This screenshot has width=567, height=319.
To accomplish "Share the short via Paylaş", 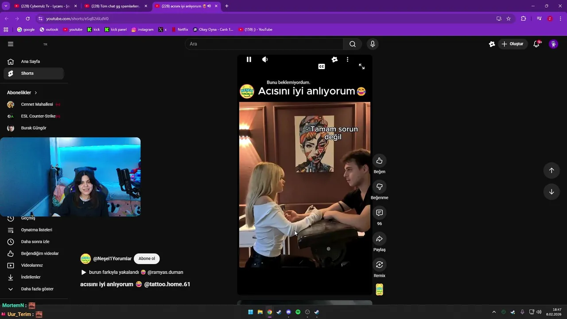I will tap(379, 239).
